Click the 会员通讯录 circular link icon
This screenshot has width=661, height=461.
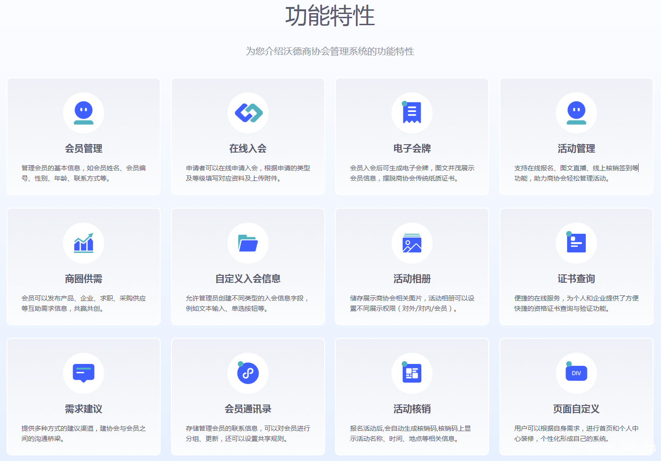click(248, 373)
